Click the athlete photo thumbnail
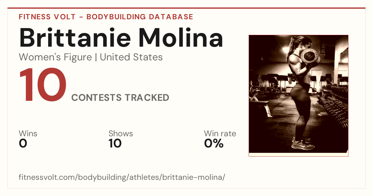The image size is (373, 196). [298, 96]
